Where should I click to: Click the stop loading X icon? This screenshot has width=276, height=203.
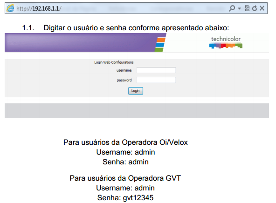[262, 8]
